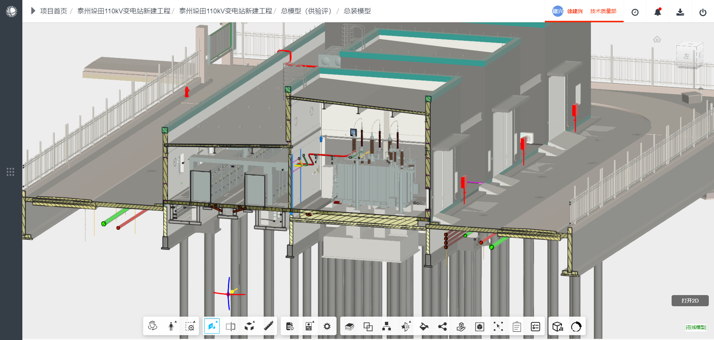Toggle the section box tool
714x340 pixels.
(x=231, y=326)
